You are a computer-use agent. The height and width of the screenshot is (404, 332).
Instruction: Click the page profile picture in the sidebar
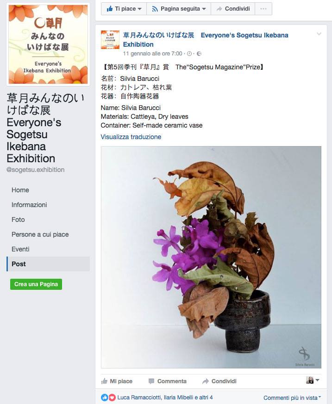coord(48,44)
